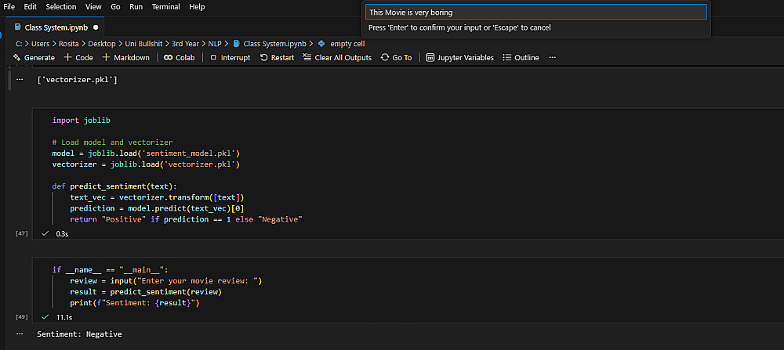Open the Terminal menu

tap(165, 6)
